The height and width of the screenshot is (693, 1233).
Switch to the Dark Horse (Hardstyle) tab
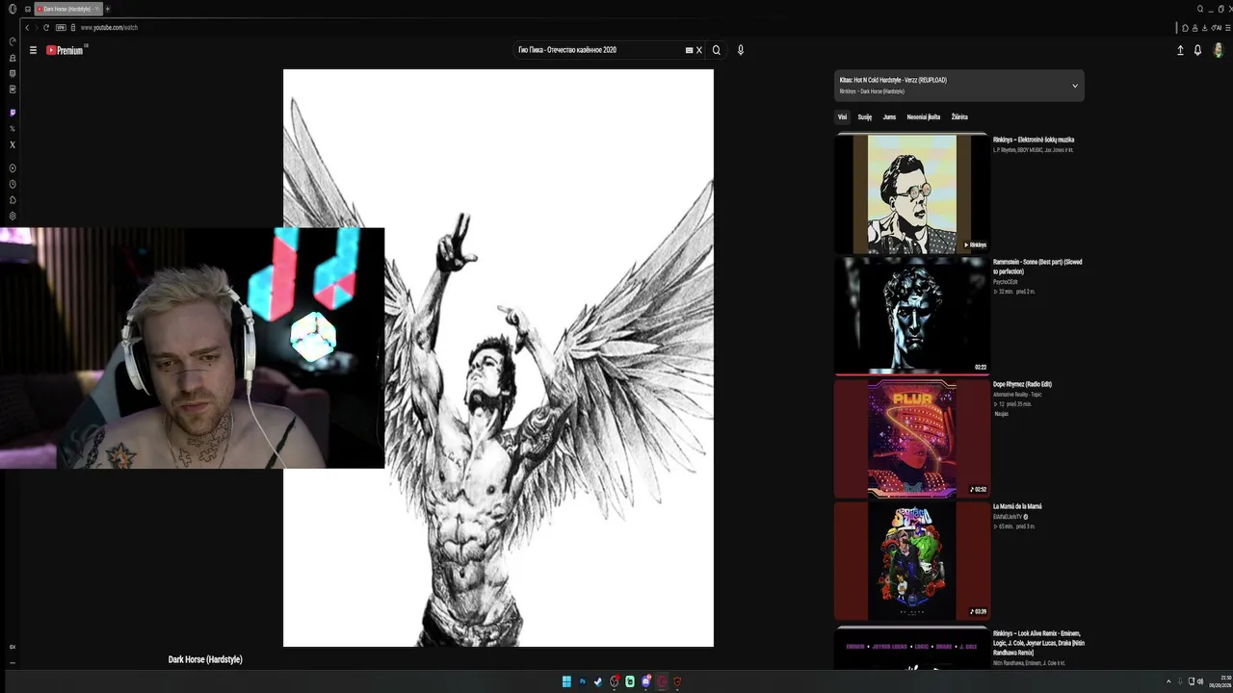[67, 9]
